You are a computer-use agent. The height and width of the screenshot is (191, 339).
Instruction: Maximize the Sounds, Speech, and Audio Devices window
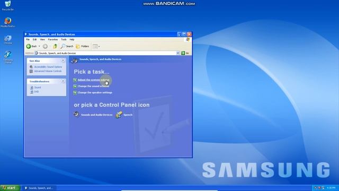pyautogui.click(x=184, y=34)
